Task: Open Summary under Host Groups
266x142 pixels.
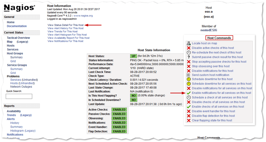Action: point(16,57)
